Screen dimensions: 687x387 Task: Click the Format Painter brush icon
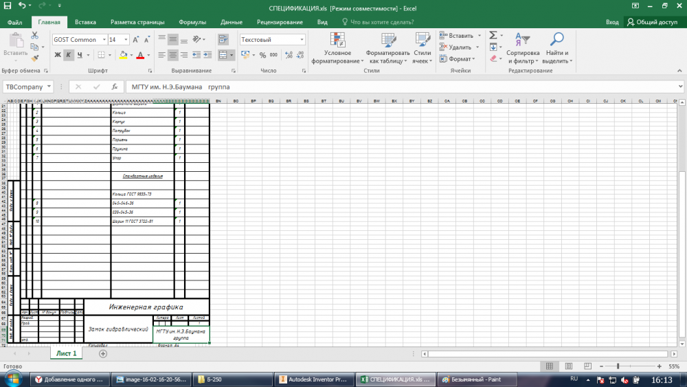34,58
